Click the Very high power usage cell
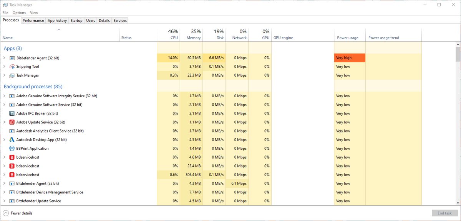Viewport: 461px width, 221px height. (350, 58)
